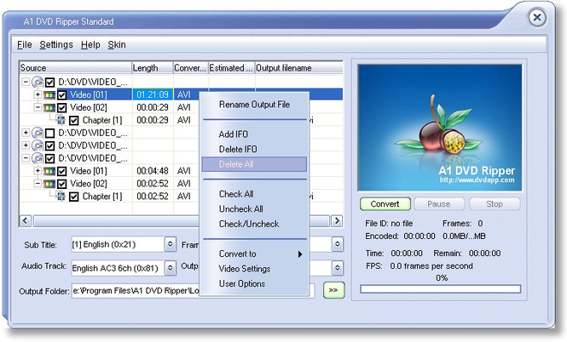Click the Length column header
567x342 pixels.
tap(153, 68)
